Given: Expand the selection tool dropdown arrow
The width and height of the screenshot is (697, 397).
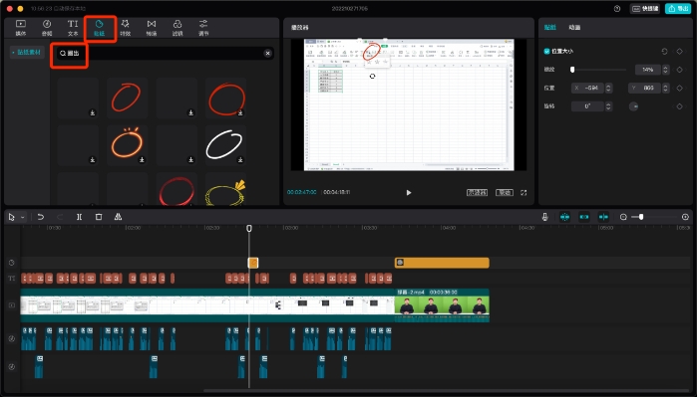Looking at the screenshot, I should (x=22, y=217).
